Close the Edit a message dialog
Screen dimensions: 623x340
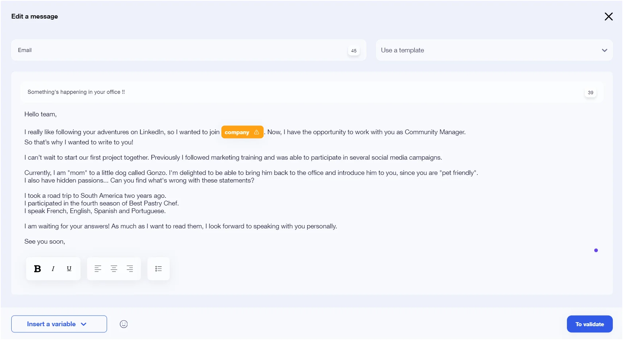tap(608, 16)
